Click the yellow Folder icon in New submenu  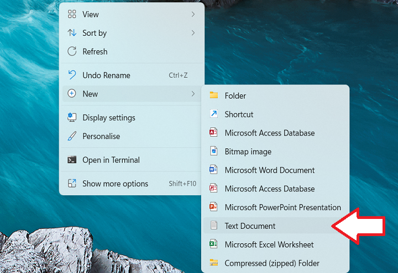tap(214, 96)
